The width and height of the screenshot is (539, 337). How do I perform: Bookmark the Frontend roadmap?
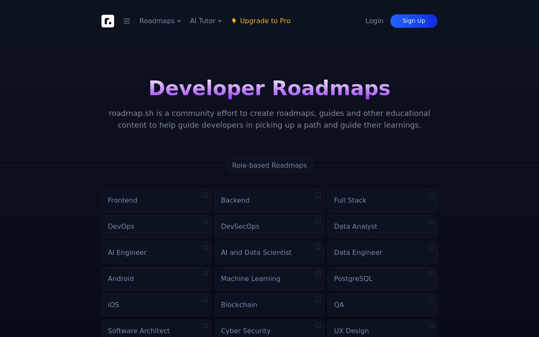click(205, 195)
